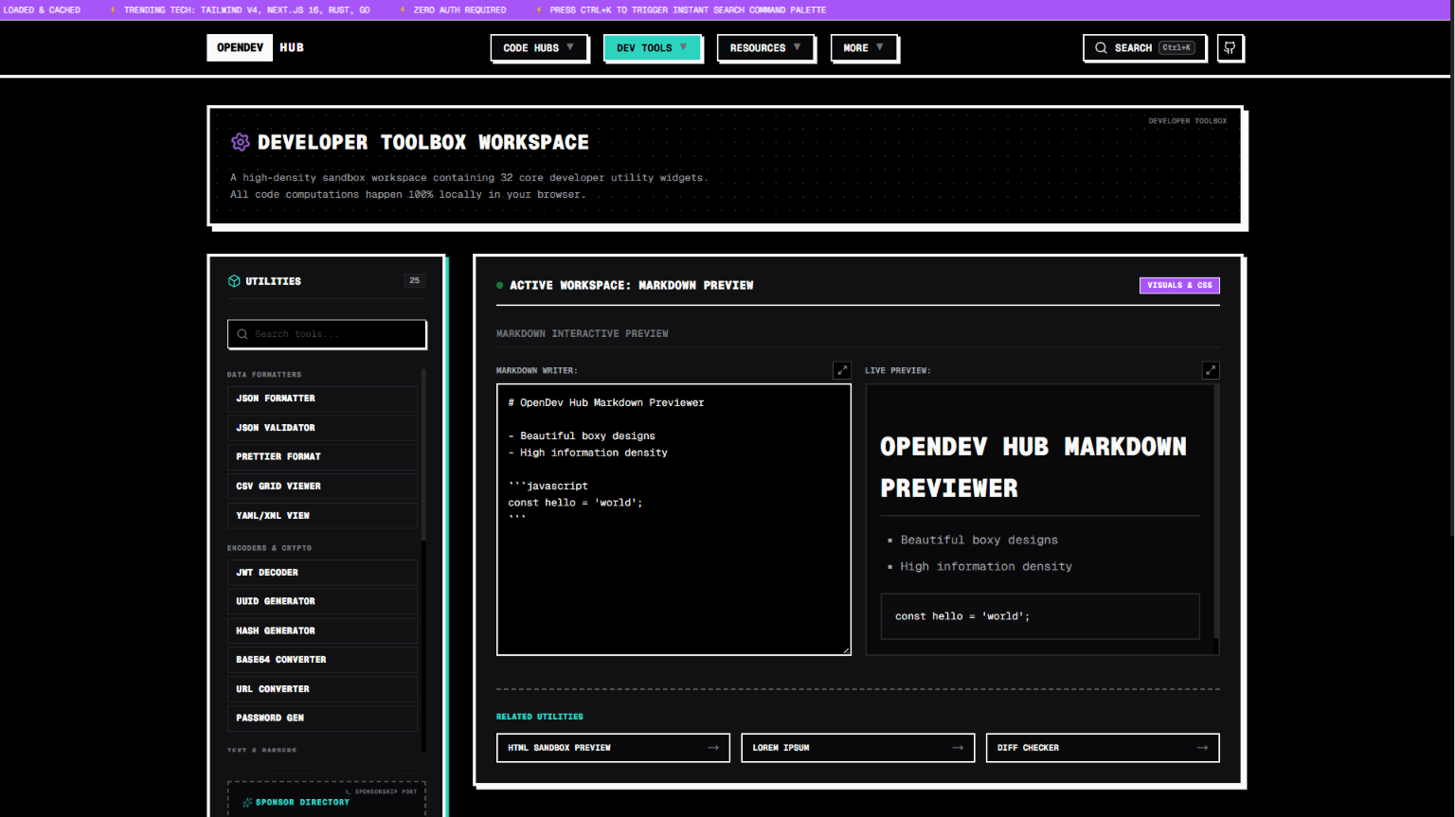This screenshot has height=817, width=1455.
Task: Open the JWT Decoder tool
Action: (x=322, y=573)
